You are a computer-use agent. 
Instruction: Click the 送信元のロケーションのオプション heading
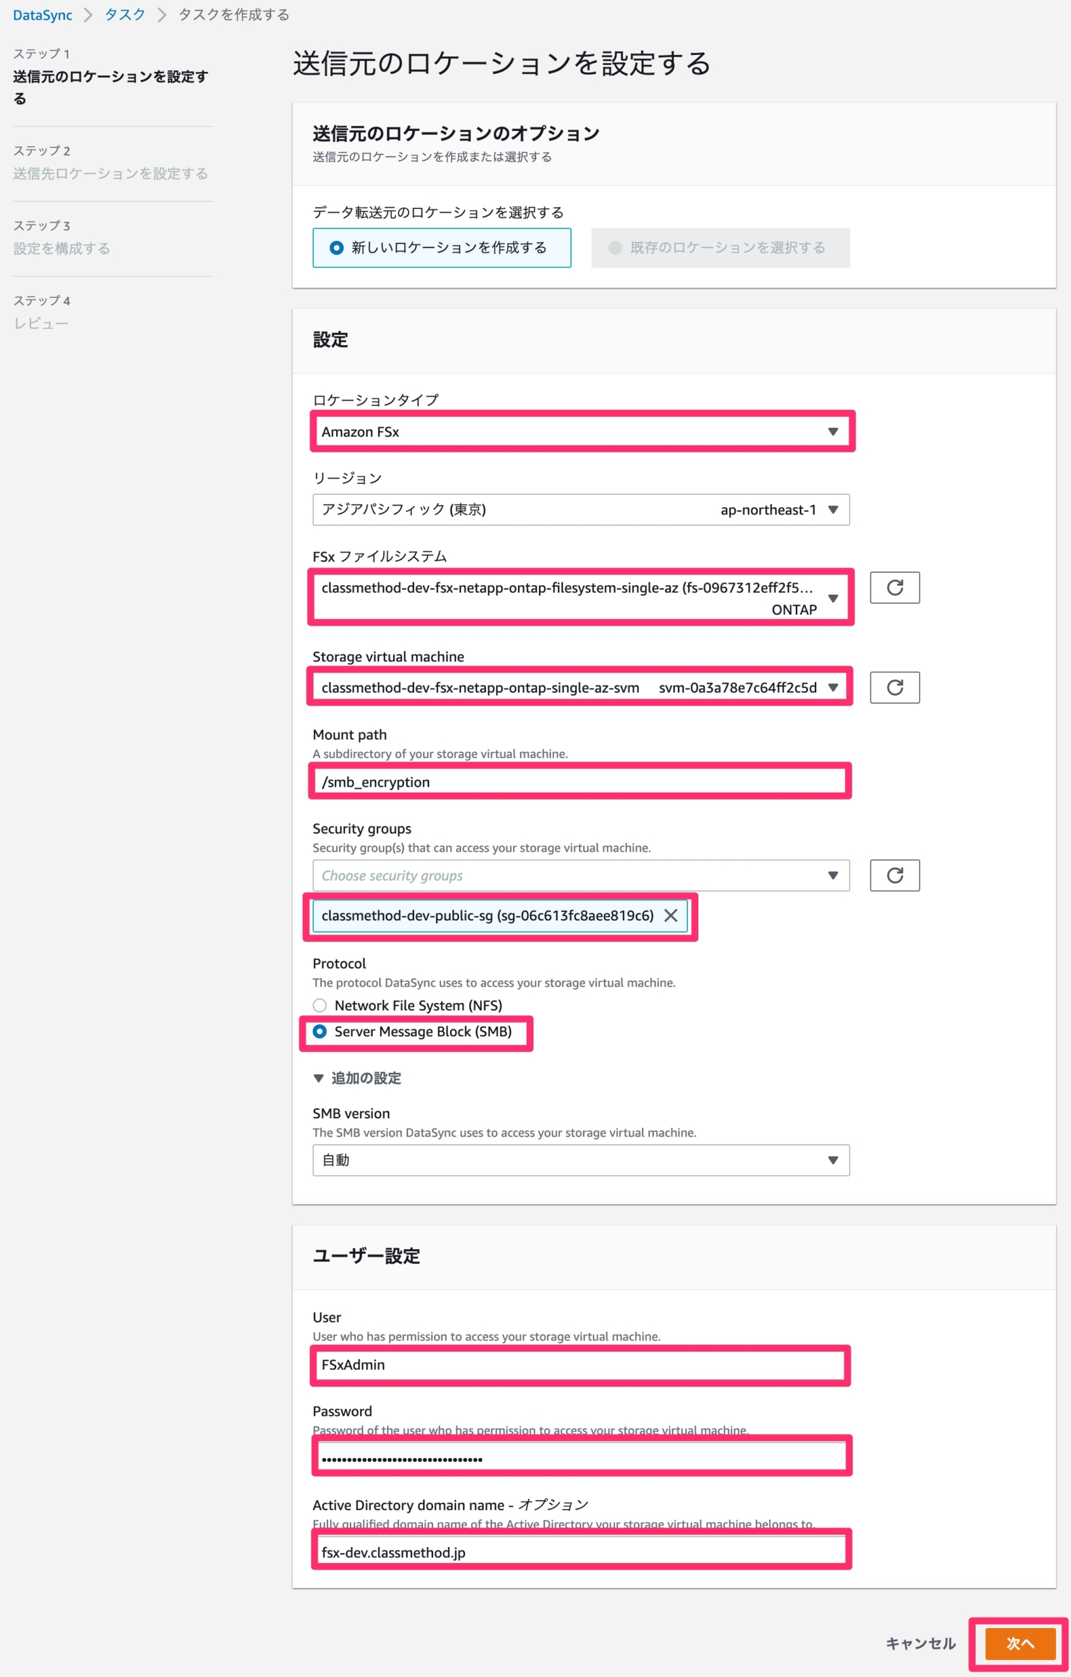click(456, 132)
